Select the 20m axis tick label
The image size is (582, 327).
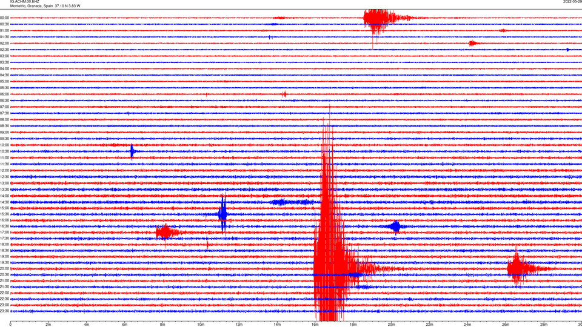391,325
